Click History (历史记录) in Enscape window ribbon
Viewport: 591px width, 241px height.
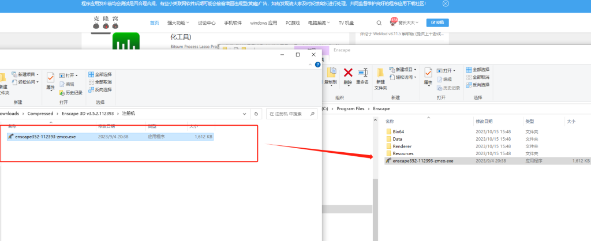click(448, 88)
